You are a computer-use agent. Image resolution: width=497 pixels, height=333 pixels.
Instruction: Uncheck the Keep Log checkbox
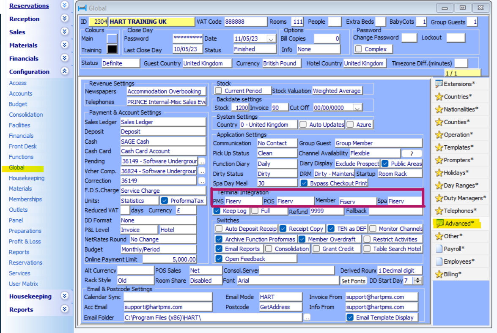click(217, 211)
